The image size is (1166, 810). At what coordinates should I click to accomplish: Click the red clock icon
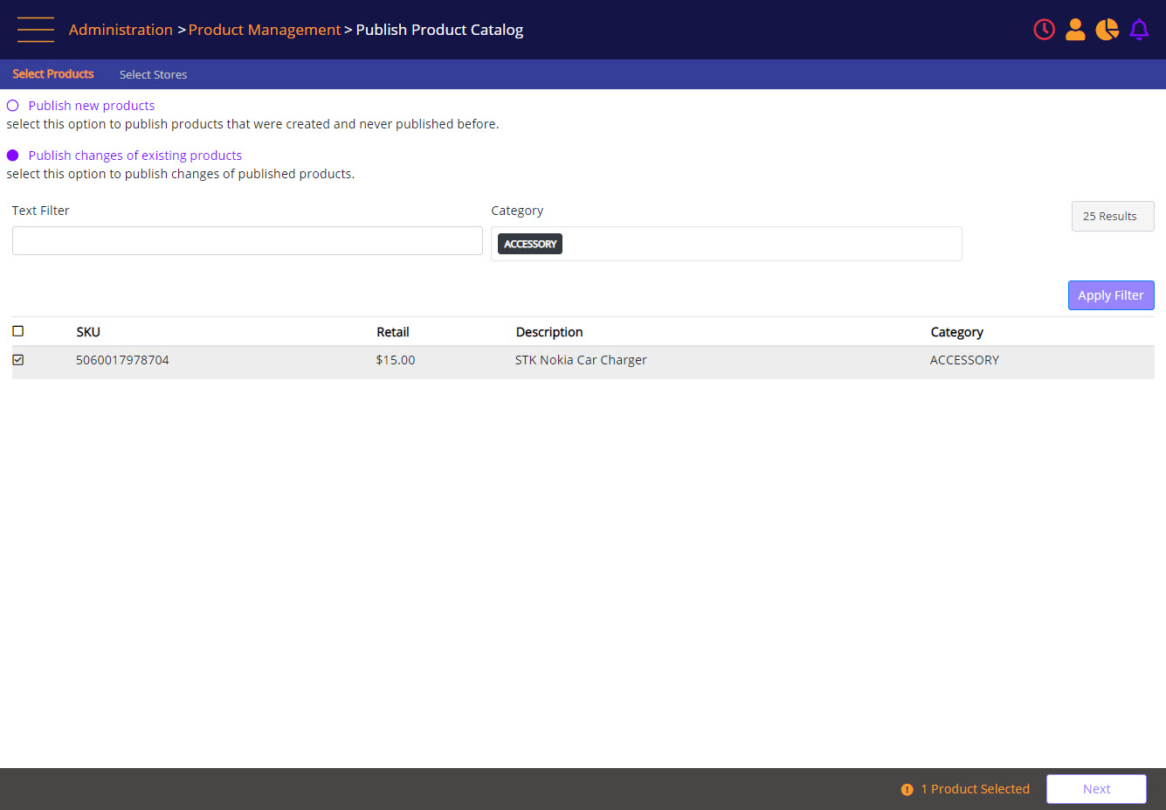pyautogui.click(x=1044, y=30)
